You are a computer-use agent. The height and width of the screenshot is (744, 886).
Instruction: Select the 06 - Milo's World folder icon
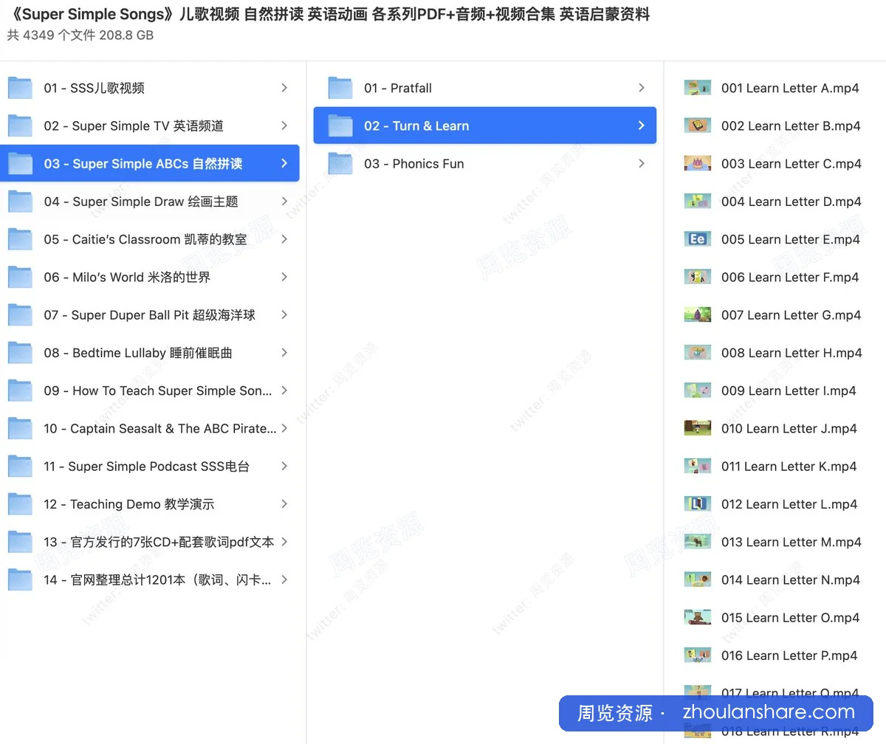click(x=20, y=277)
